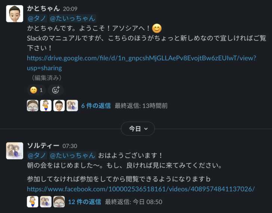Click the かとちゃん sender name
Image resolution: width=272 pixels, height=213 pixels.
[43, 9]
